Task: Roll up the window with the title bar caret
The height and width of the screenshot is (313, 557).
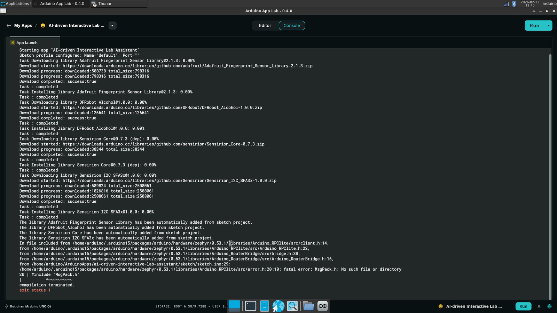Action: 534,11
